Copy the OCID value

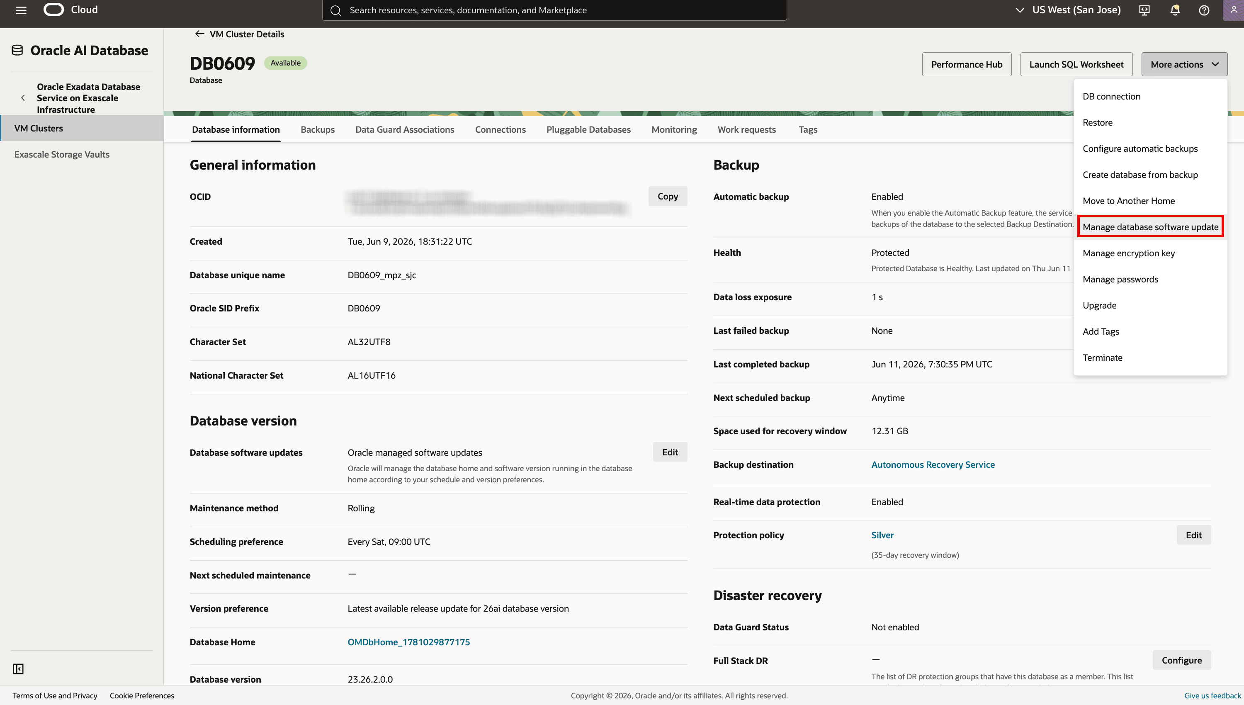668,196
